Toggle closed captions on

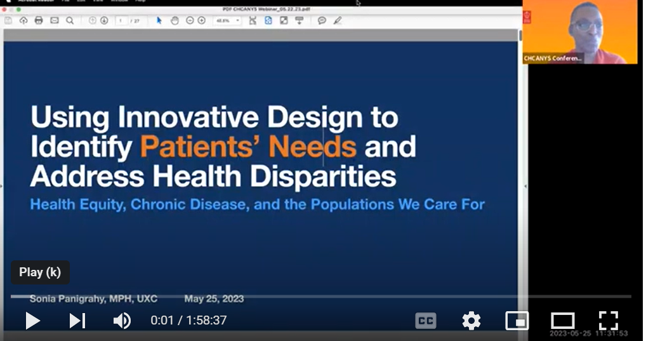(x=426, y=321)
